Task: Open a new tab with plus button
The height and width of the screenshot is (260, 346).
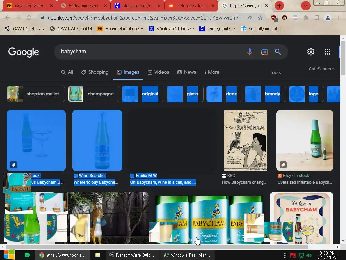Action: click(x=279, y=6)
